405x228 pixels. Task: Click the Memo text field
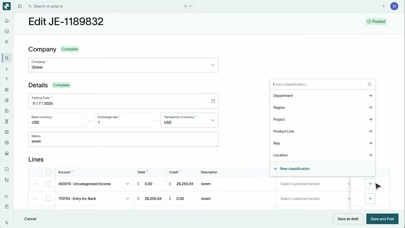tap(123, 139)
